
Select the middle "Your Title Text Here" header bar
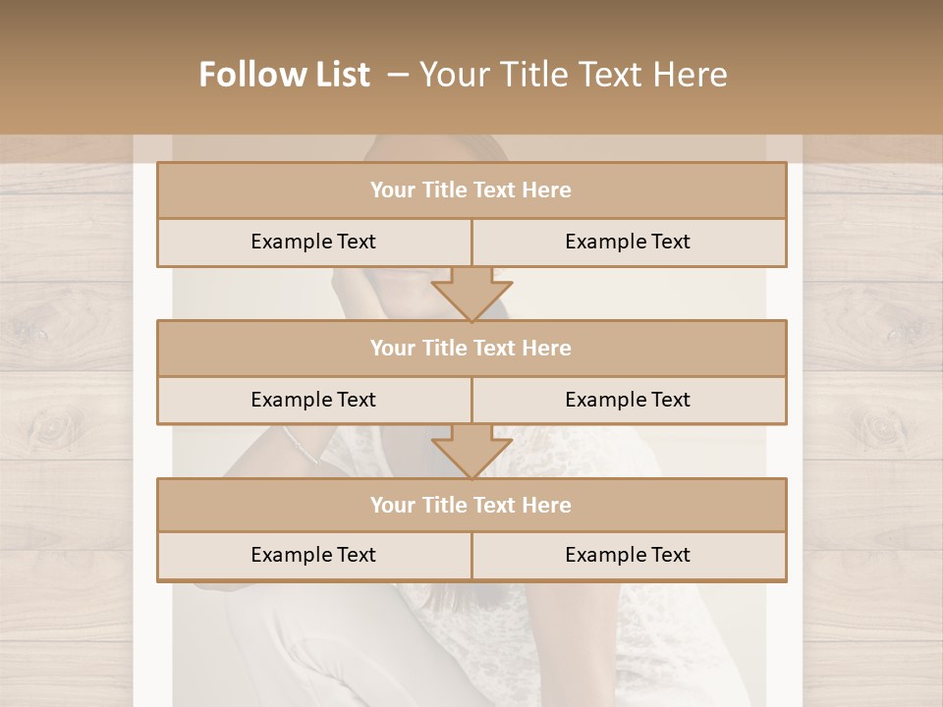(x=471, y=348)
